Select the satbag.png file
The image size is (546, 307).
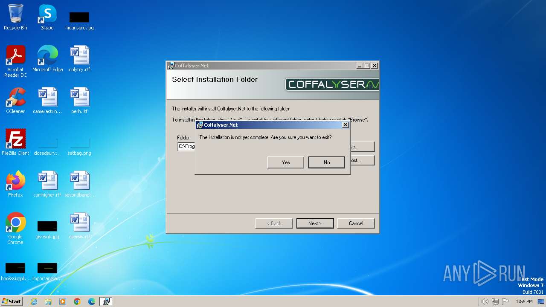click(79, 145)
